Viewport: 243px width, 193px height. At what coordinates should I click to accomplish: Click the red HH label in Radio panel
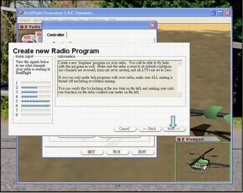39,35
